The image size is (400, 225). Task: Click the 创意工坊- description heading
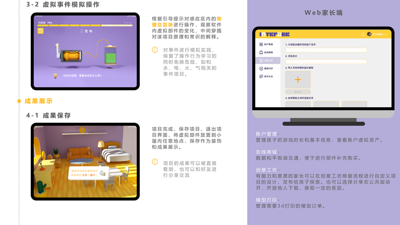tap(268, 170)
